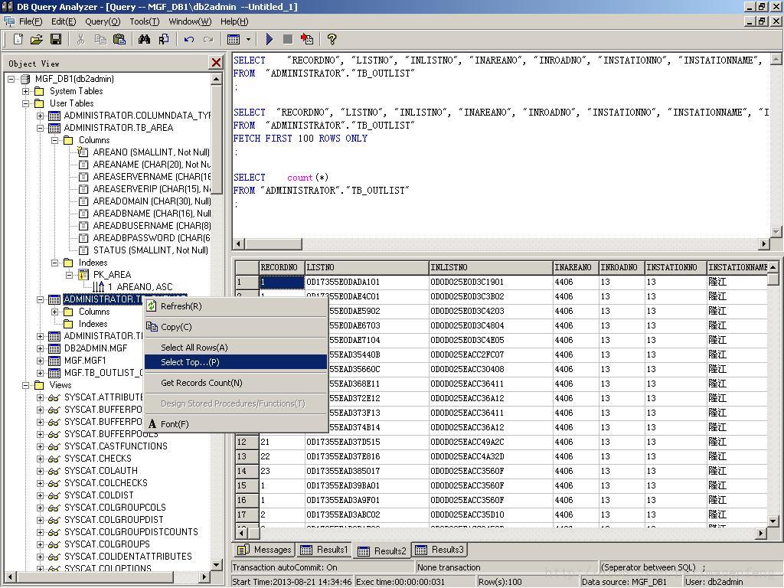Click the INLISTNO column header in the results grid
The width and height of the screenshot is (784, 588).
click(491, 267)
